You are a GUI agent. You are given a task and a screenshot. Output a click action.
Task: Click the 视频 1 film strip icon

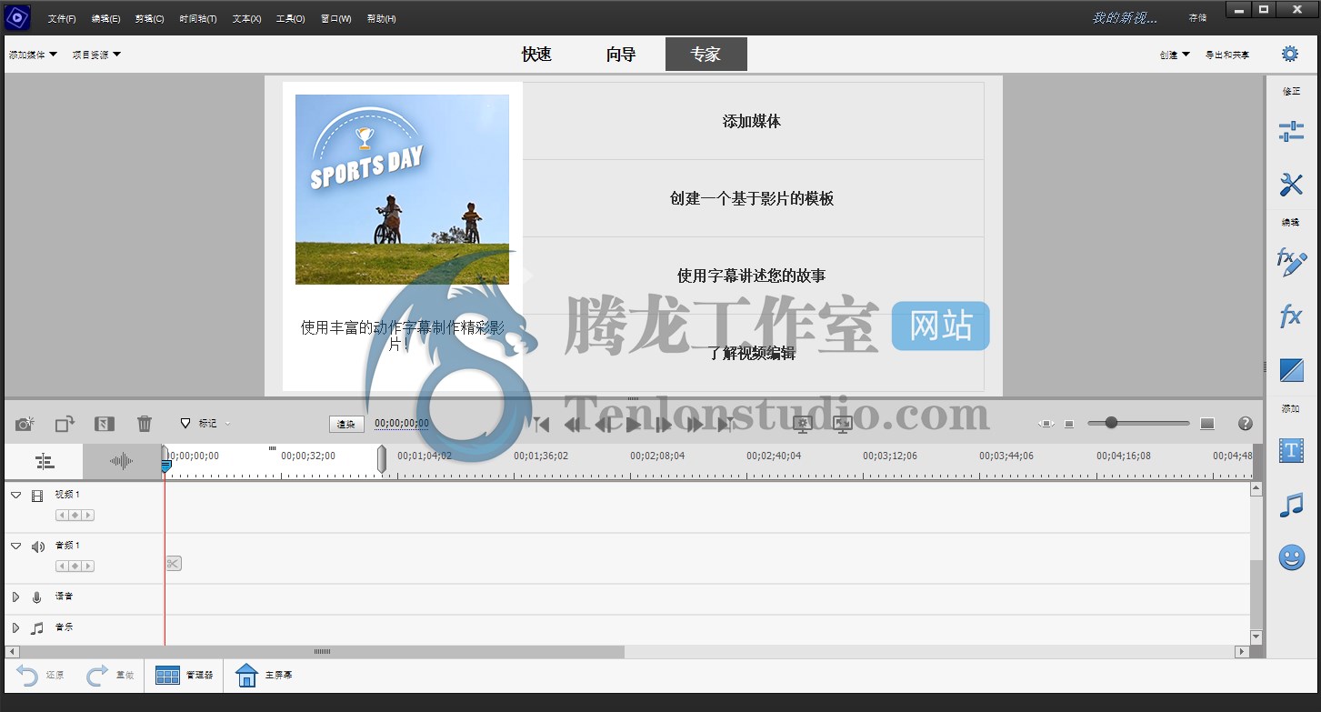click(x=37, y=496)
